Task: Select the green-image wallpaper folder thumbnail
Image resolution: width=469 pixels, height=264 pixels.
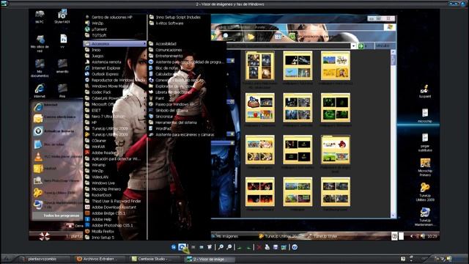Action: (336, 108)
